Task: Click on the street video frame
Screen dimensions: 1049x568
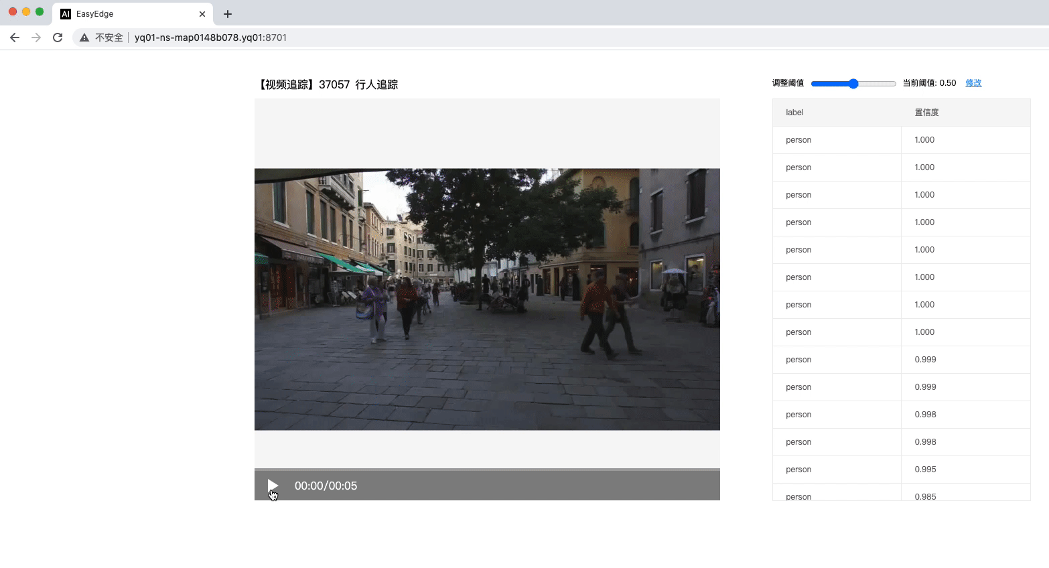Action: click(487, 299)
